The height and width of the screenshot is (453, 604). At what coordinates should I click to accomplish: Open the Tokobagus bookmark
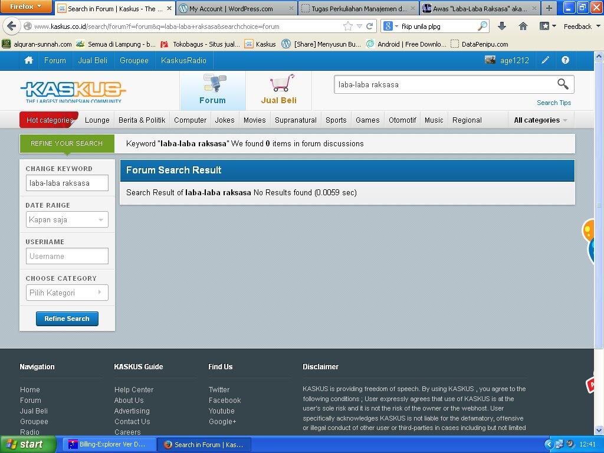tap(200, 44)
